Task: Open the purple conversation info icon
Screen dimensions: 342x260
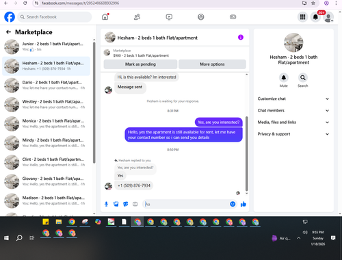Action: point(241,37)
